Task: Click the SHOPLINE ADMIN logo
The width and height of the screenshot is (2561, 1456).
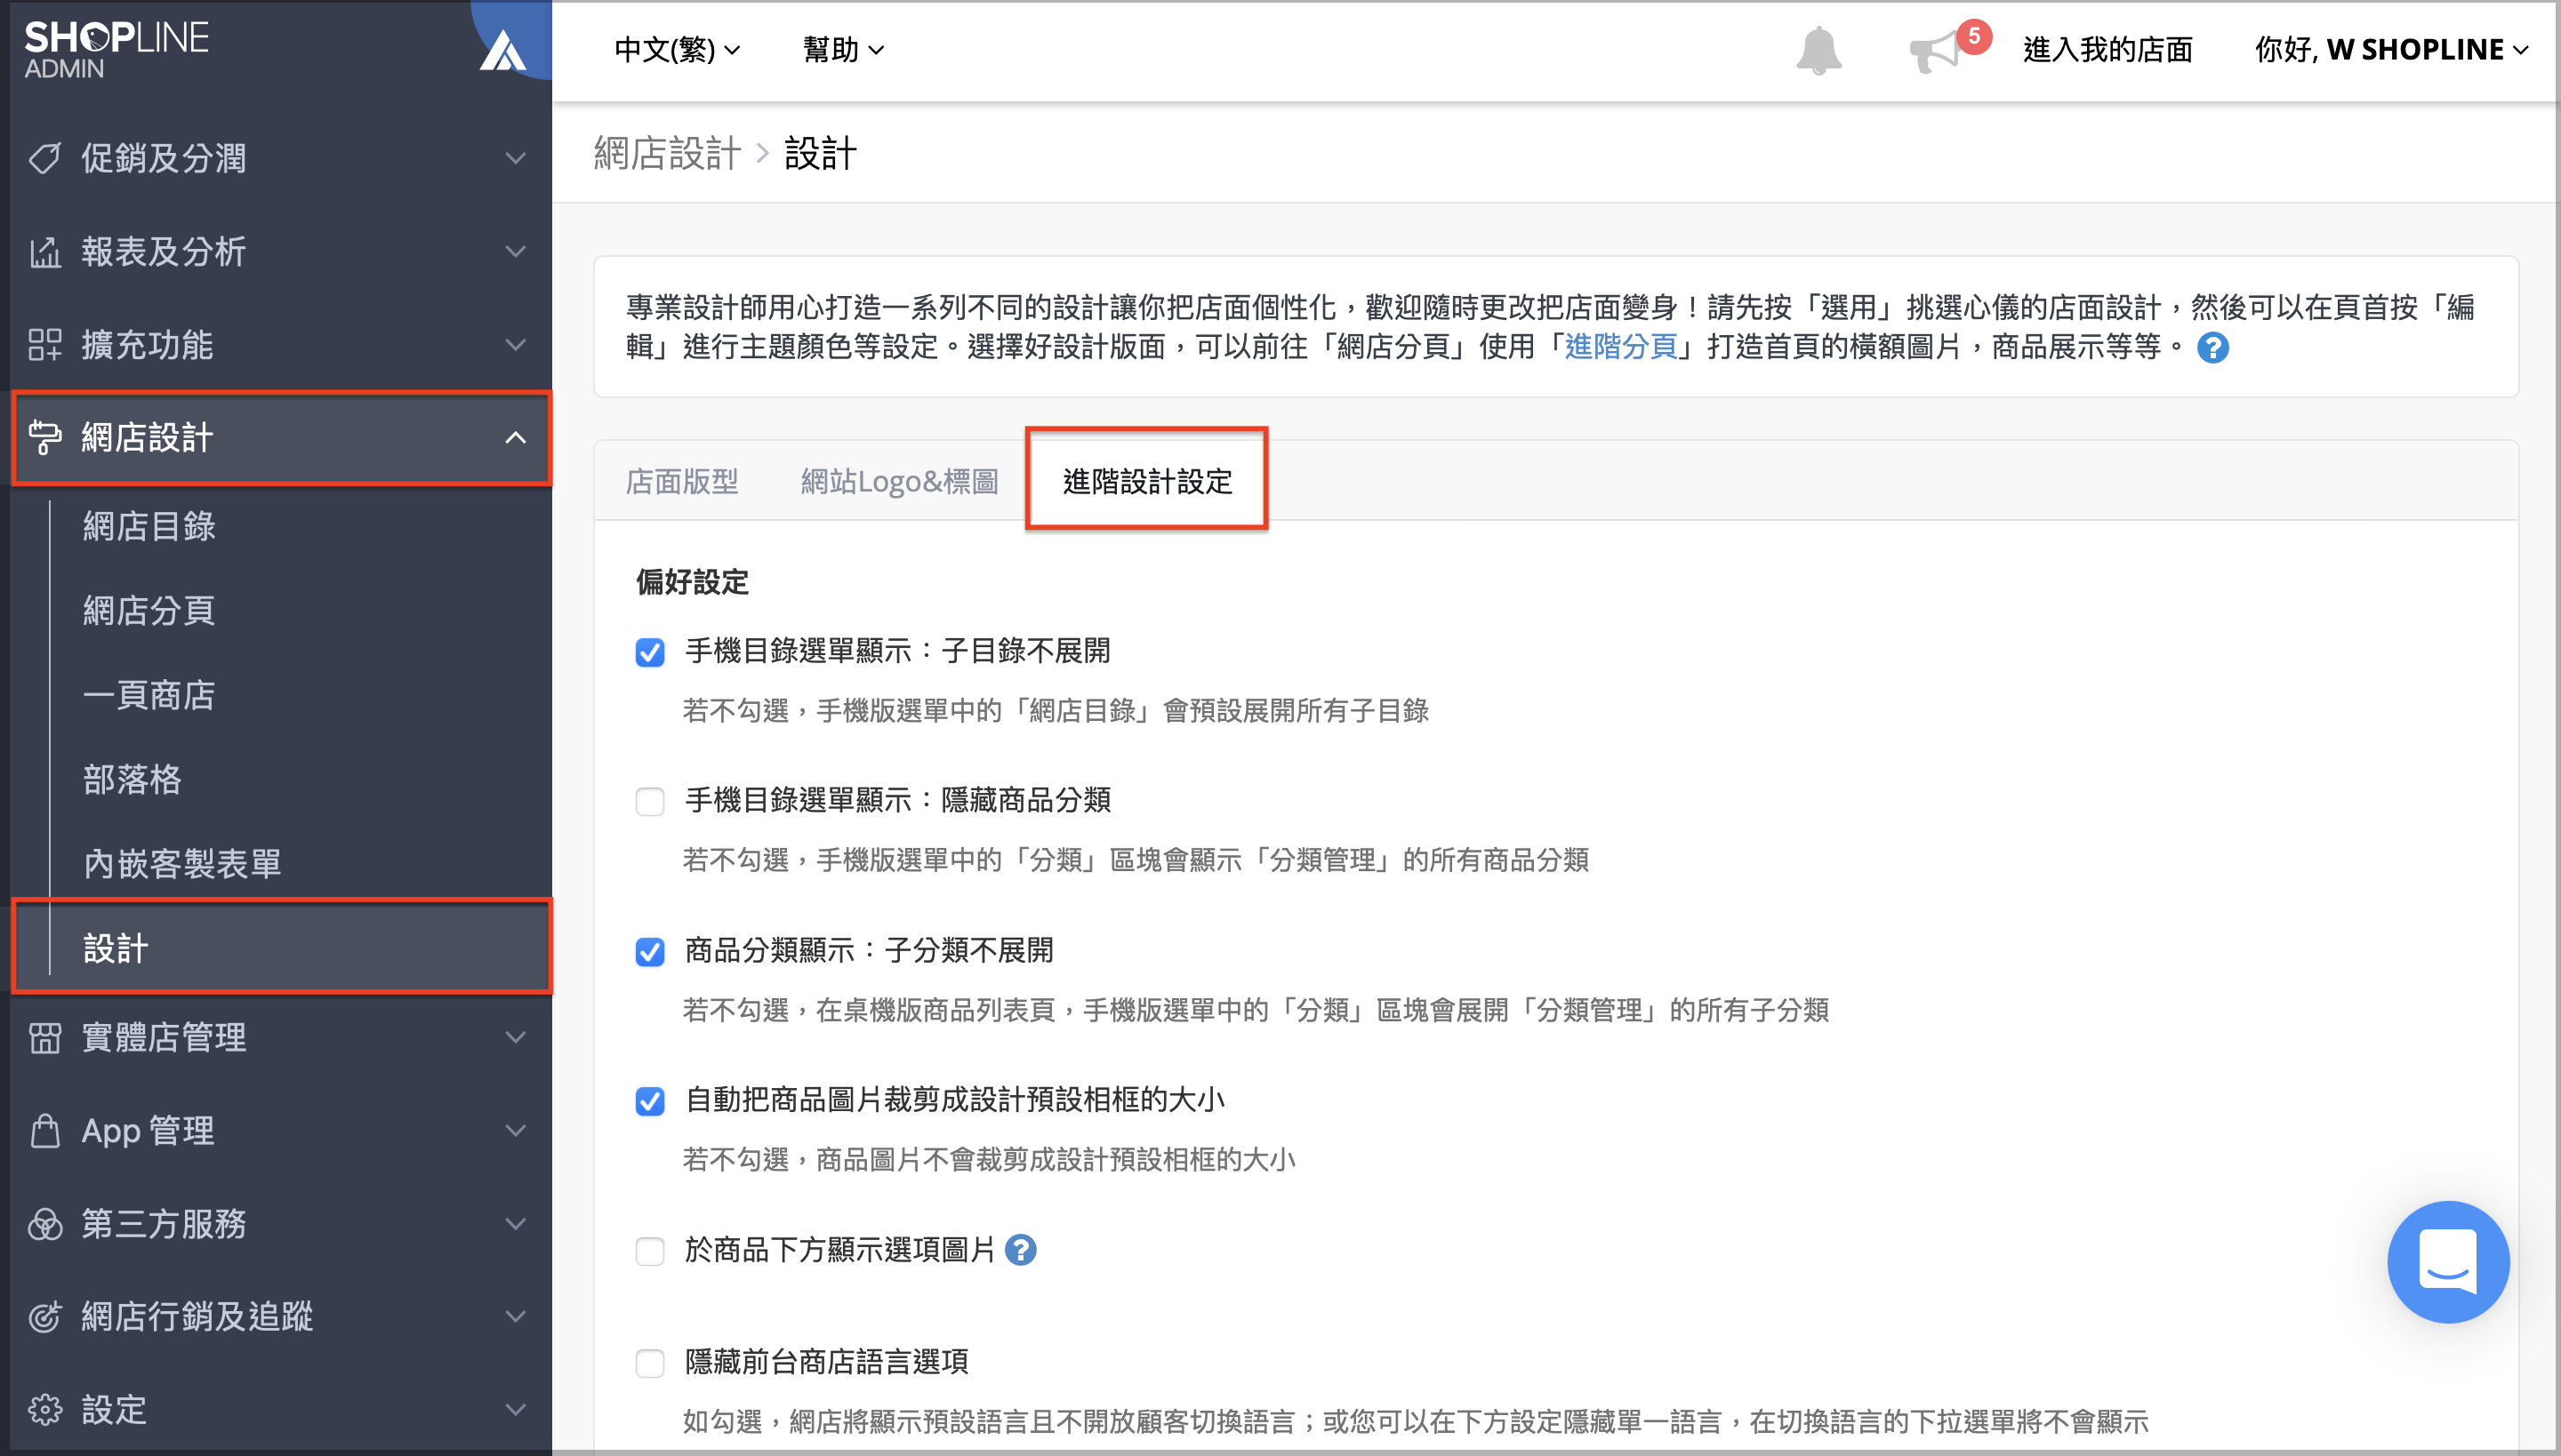Action: tap(116, 48)
